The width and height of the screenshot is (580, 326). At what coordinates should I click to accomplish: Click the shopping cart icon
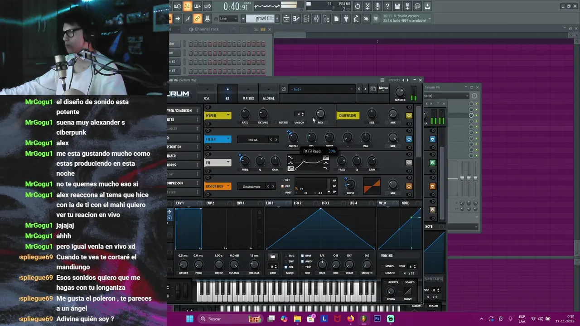[x=376, y=19]
